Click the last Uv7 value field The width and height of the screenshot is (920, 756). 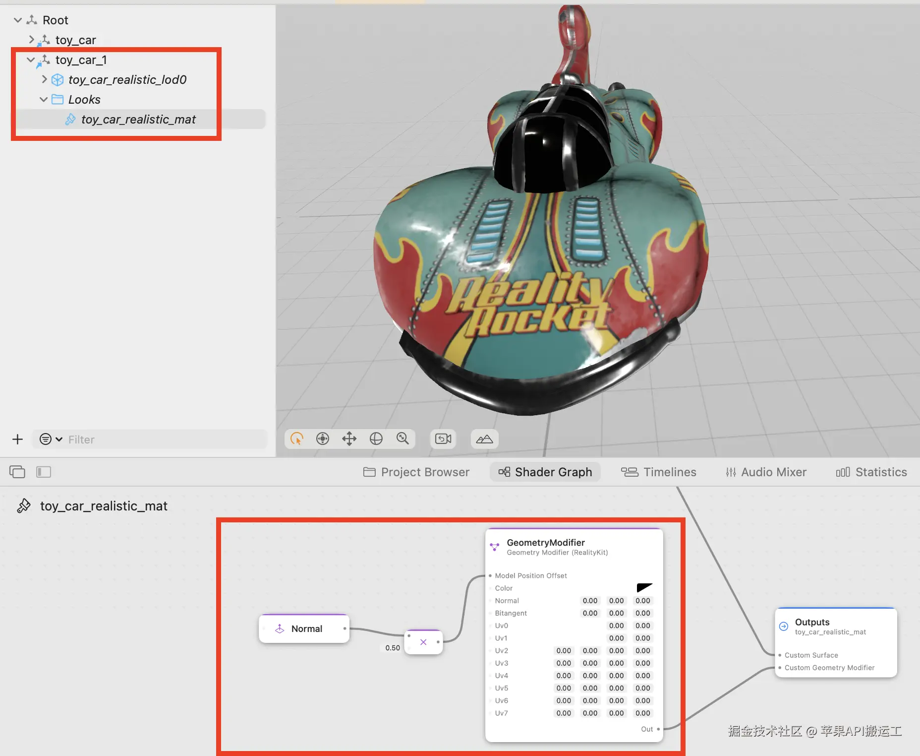(643, 713)
